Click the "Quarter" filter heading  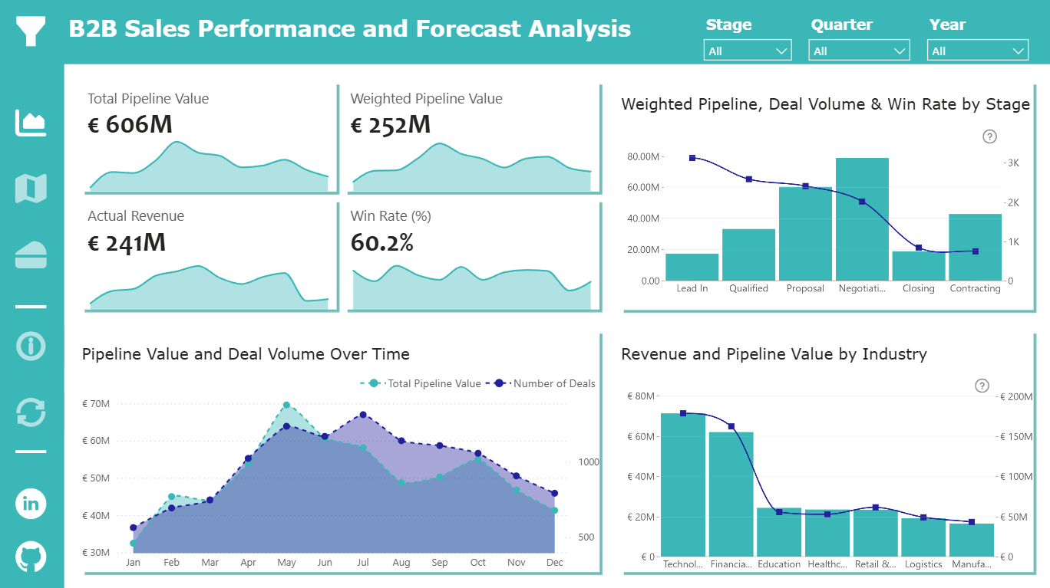[x=841, y=25]
